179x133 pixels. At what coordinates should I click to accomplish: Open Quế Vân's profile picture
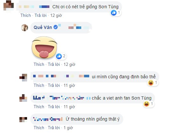point(25,28)
